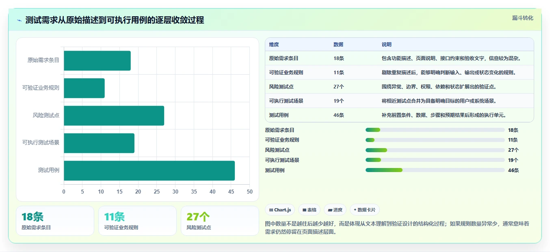The width and height of the screenshot is (550, 252).
Task: Click description starting 补充前置条件
Action: [x=444, y=115]
